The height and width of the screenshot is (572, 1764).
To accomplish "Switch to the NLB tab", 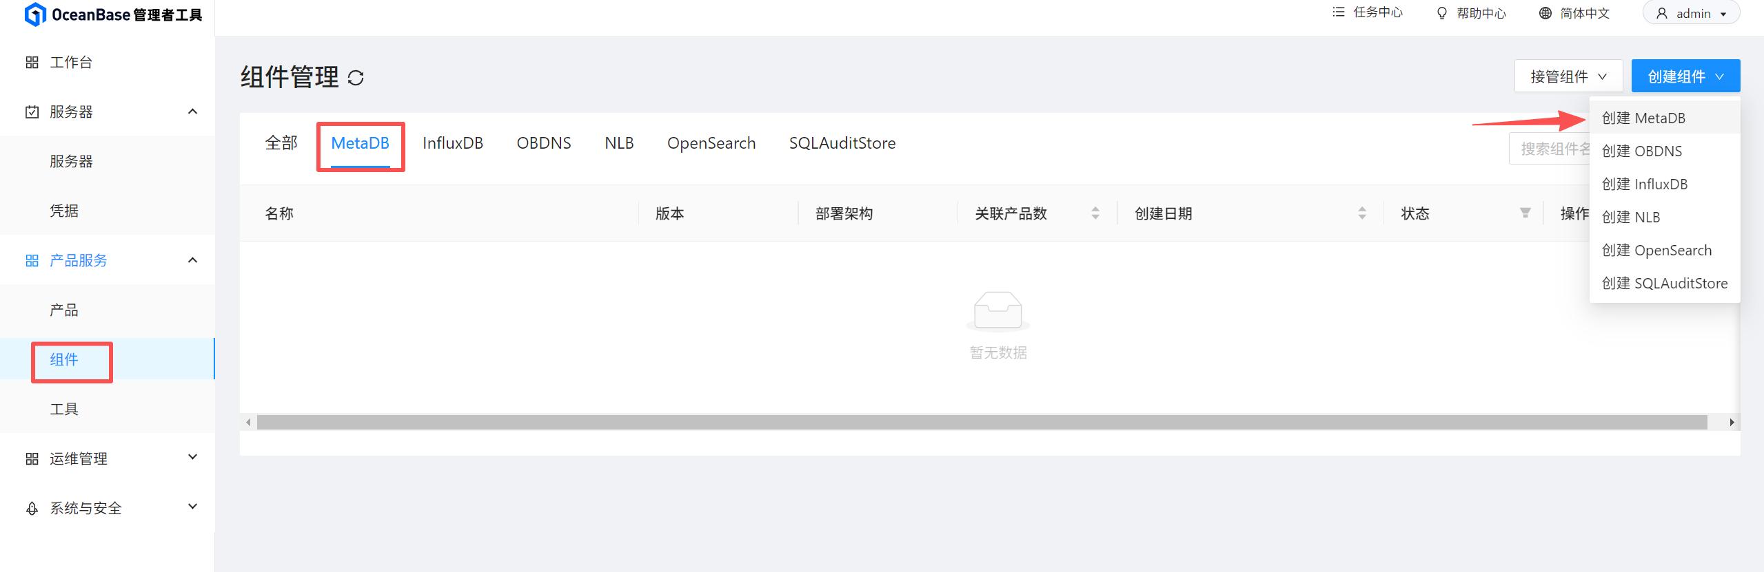I will (x=619, y=143).
